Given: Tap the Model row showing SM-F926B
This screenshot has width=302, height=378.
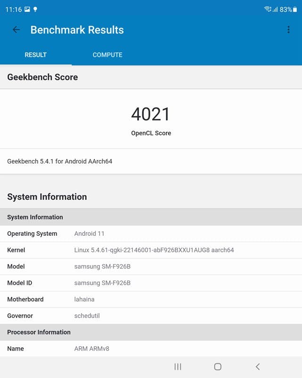Looking at the screenshot, I should tap(151, 266).
